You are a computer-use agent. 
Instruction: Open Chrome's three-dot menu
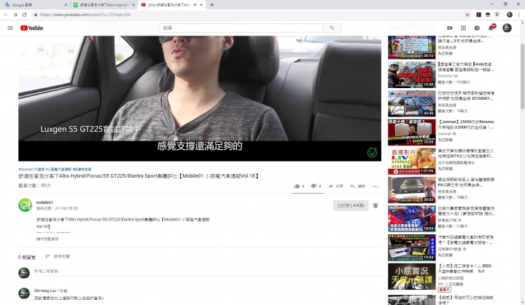[x=519, y=15]
